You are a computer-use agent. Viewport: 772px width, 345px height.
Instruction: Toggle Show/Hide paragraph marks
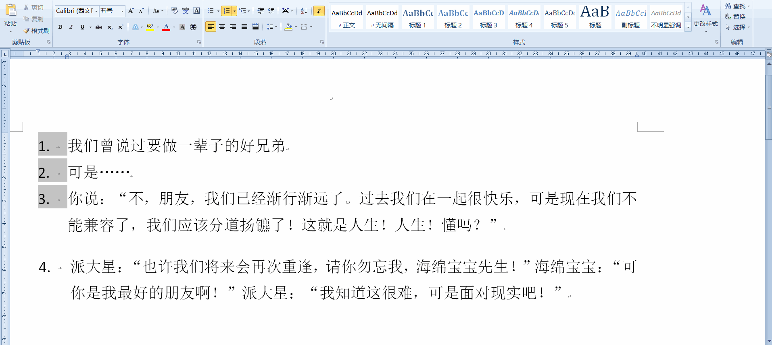coord(319,11)
